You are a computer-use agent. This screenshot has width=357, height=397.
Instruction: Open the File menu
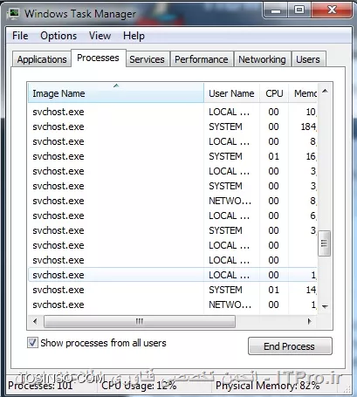pyautogui.click(x=20, y=36)
